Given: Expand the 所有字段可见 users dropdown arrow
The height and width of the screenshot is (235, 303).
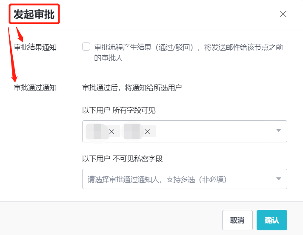Looking at the screenshot, I should (279, 130).
